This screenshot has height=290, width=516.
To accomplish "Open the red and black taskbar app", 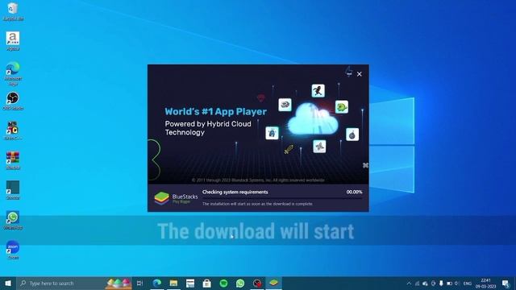I will (x=257, y=283).
